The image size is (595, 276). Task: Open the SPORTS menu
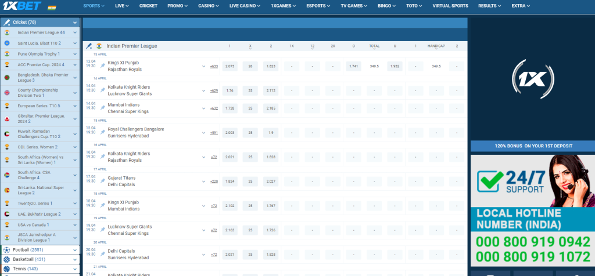94,6
